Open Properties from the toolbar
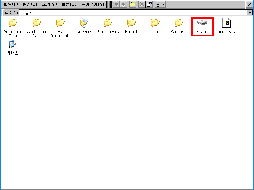The image size is (254, 190). pos(149,4)
